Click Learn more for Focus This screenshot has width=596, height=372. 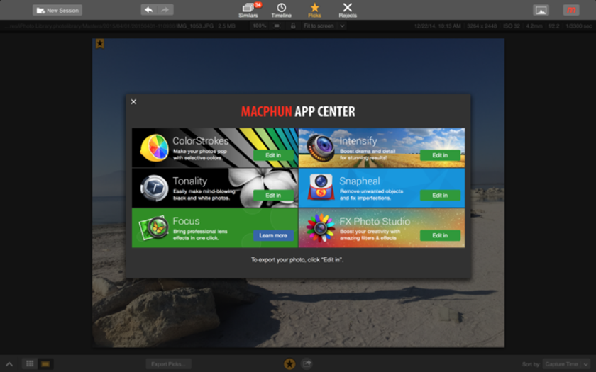pos(273,235)
